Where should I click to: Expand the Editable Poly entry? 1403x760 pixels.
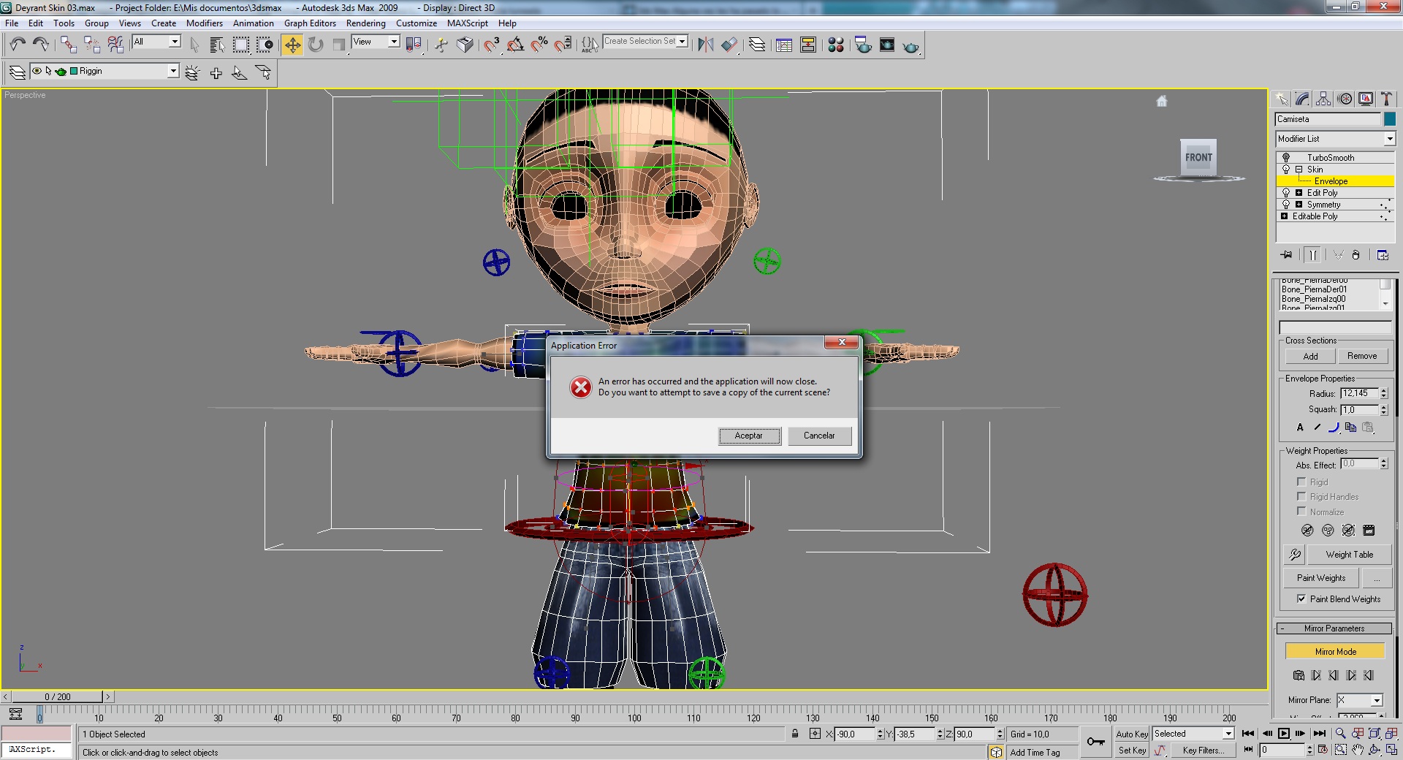click(1285, 216)
